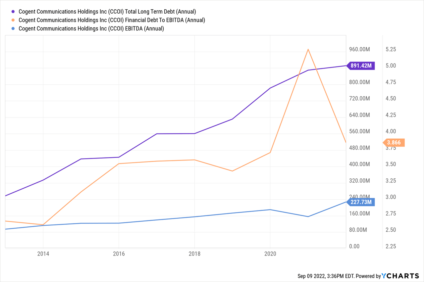Click the 4.25 ratio axis label
The image size is (424, 282).
tap(391, 115)
